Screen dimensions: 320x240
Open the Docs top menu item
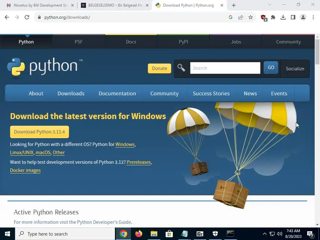click(131, 42)
